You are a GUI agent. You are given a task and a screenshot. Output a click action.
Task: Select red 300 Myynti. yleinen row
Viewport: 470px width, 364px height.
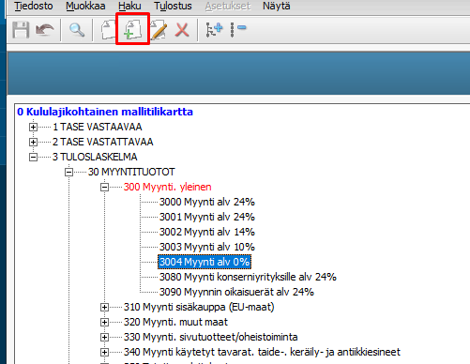[167, 187]
